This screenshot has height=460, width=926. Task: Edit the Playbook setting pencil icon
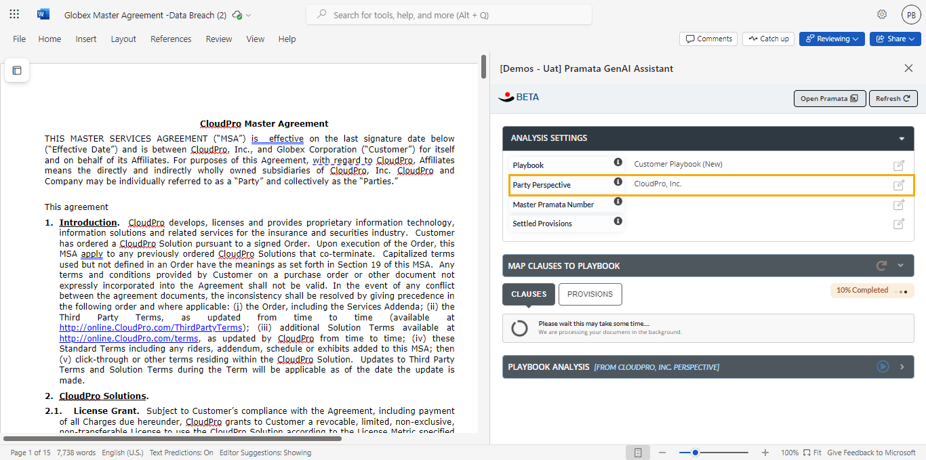point(899,165)
